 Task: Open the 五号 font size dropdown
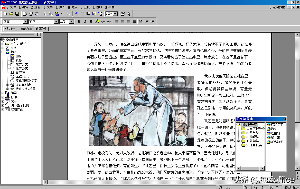pos(72,22)
